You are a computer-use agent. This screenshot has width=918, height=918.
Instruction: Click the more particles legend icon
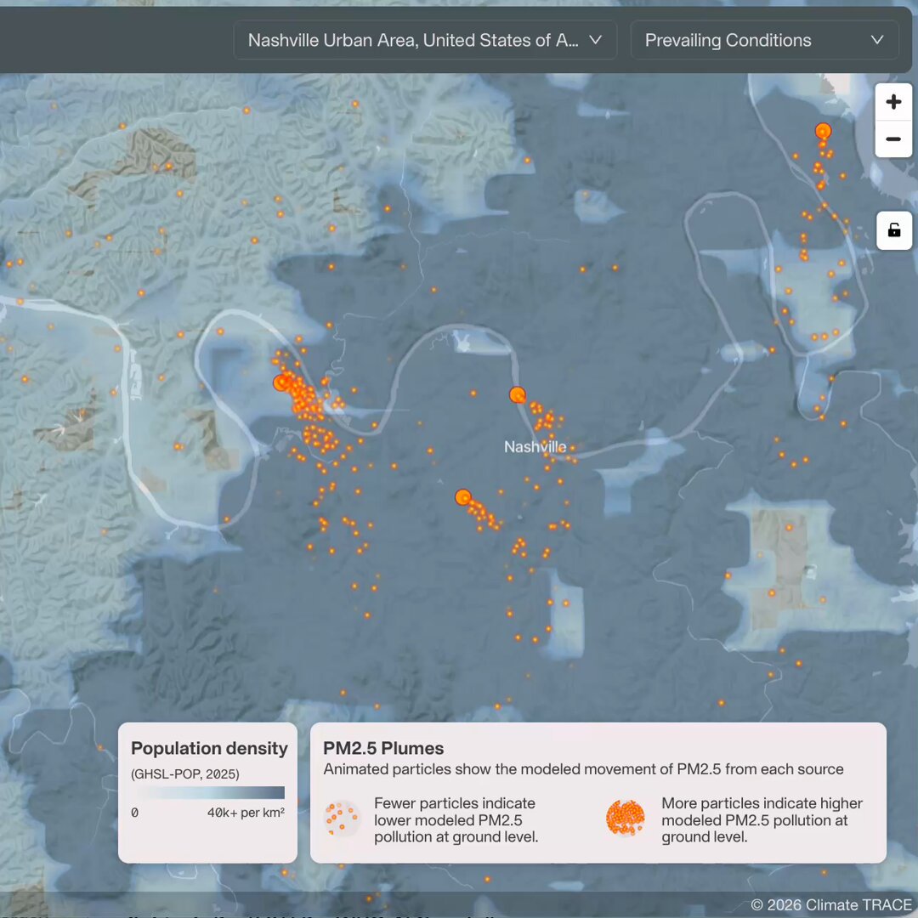click(x=626, y=819)
